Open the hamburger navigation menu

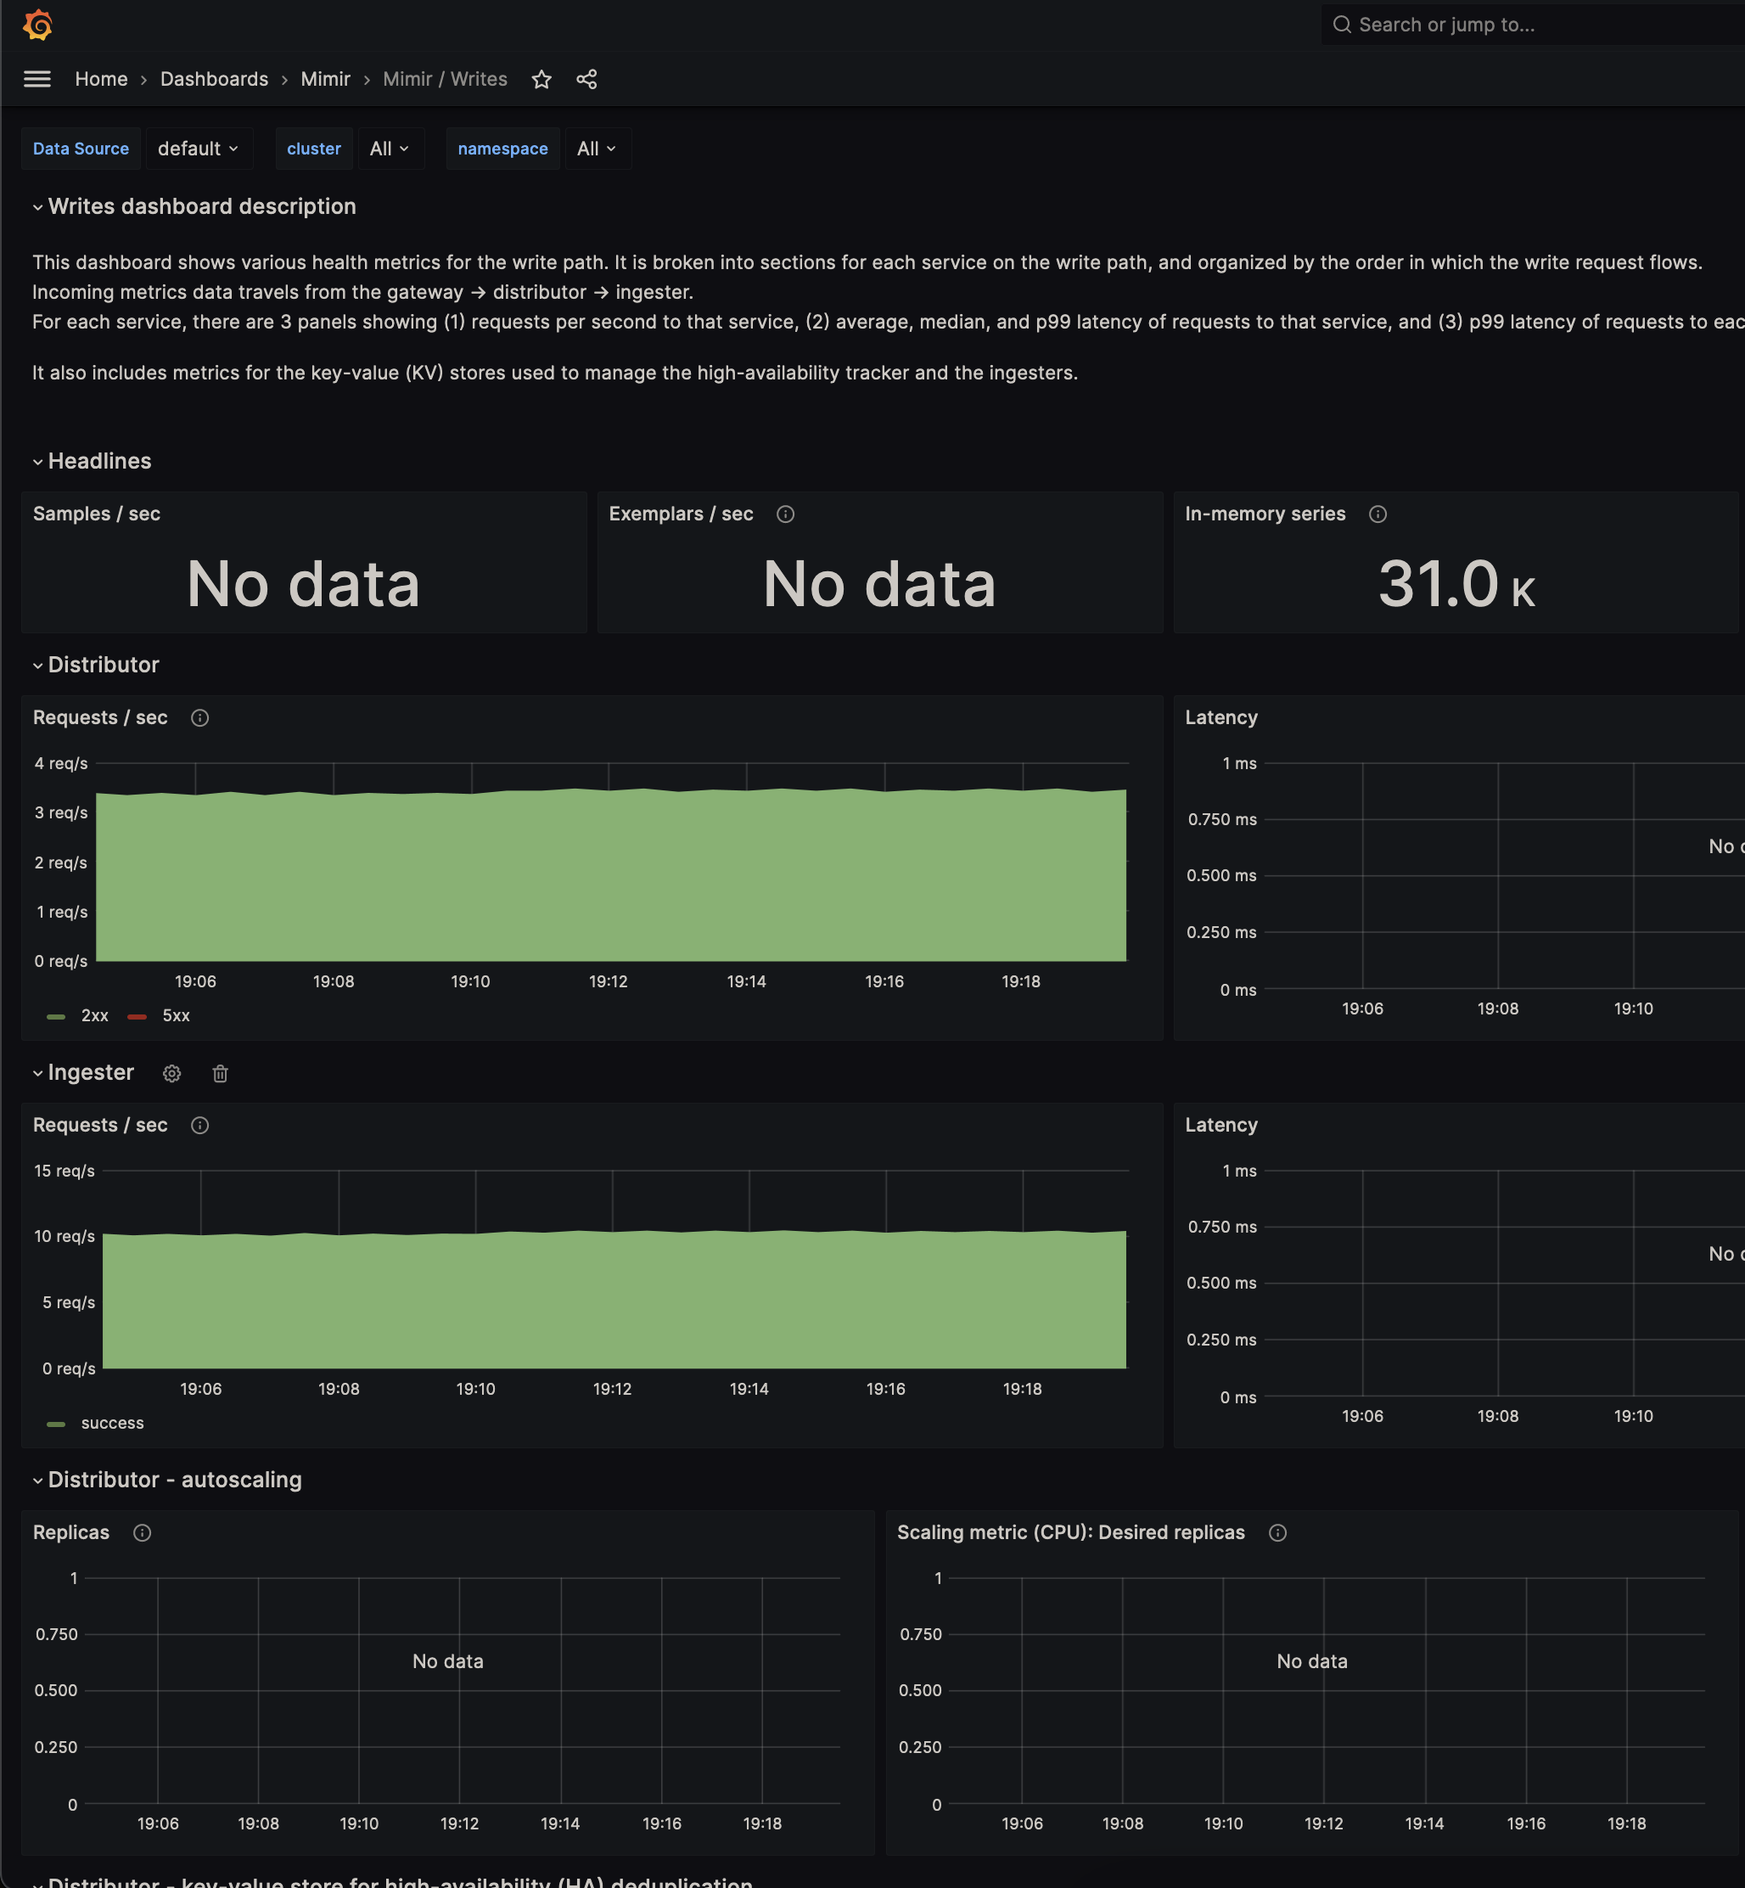click(x=36, y=79)
